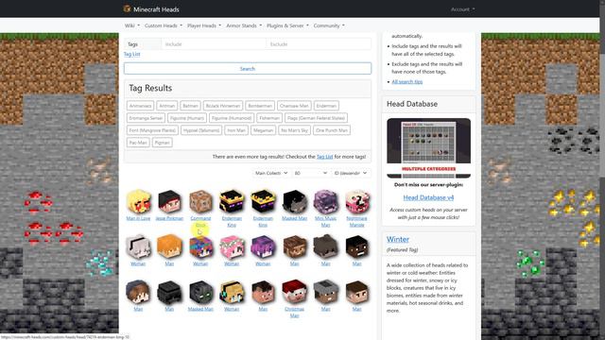Open the Head Database v4 link
605x340 pixels.
coord(428,197)
